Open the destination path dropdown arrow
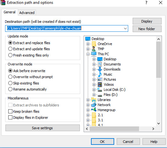This screenshot has width=167, height=148. [x=125, y=29]
